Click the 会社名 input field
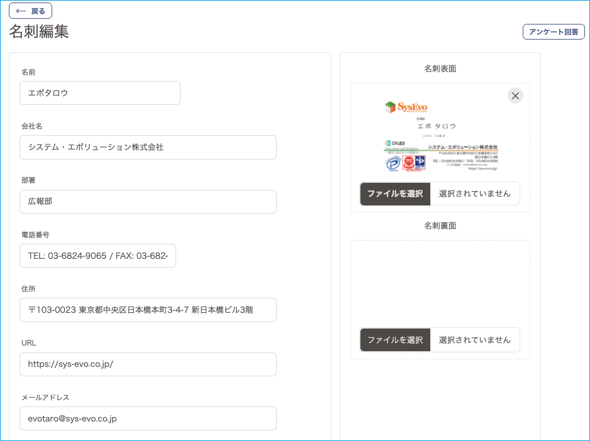590x441 pixels. tap(148, 147)
